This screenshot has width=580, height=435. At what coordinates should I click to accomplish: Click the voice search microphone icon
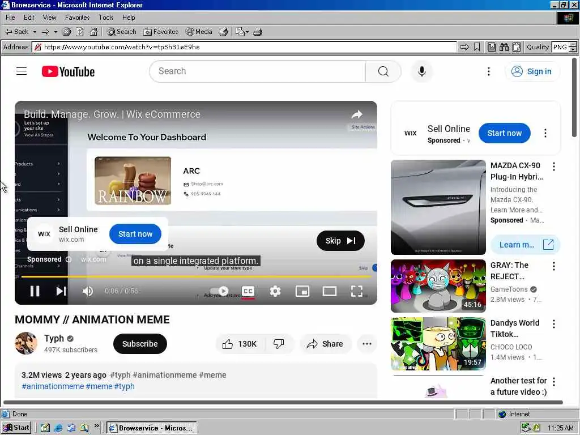point(421,71)
